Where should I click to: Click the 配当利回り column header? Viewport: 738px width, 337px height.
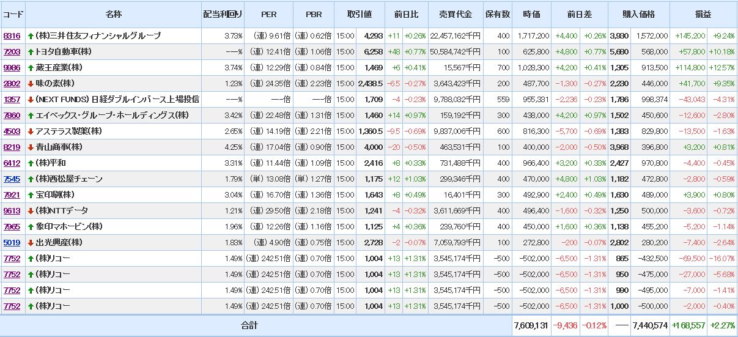pyautogui.click(x=223, y=13)
